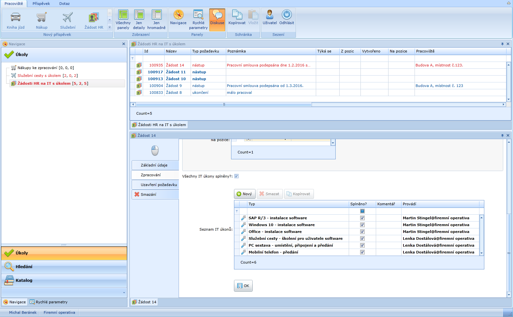This screenshot has width=513, height=317.
Task: Show Všechny panely view
Action: (x=123, y=15)
